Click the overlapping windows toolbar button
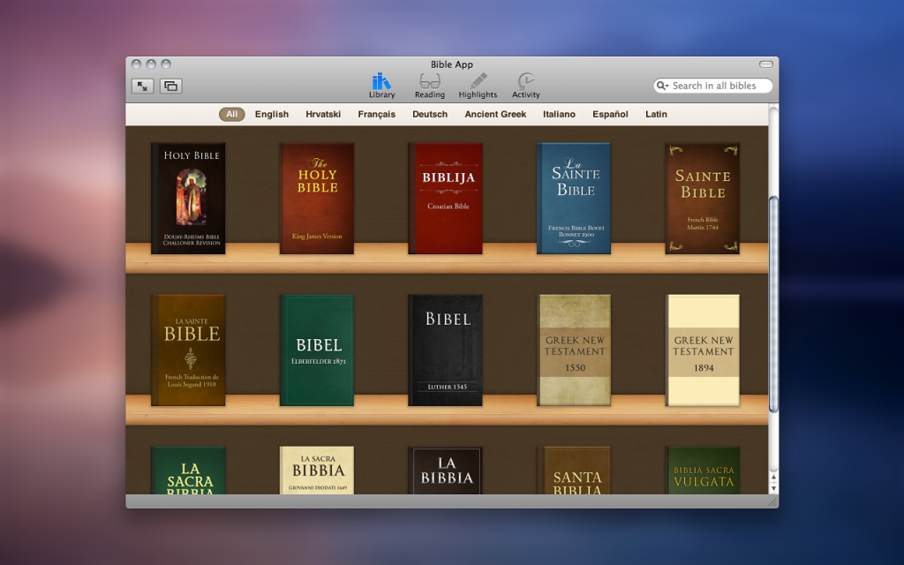The width and height of the screenshot is (904, 565). tap(170, 86)
